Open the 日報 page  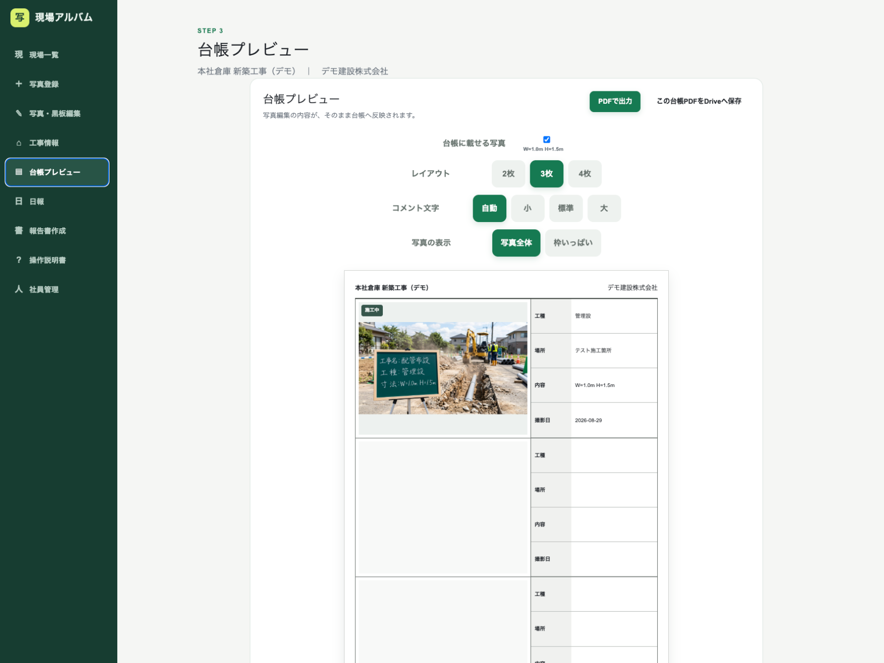click(x=57, y=201)
